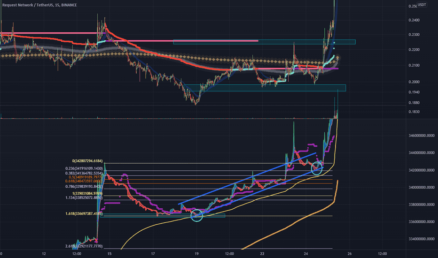438x258 pixels.
Task: Click the date label 19 on time axis
Action: (x=196, y=254)
